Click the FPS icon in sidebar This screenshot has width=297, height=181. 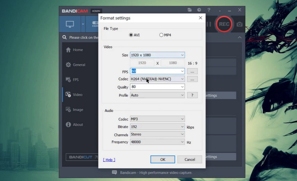(x=68, y=80)
